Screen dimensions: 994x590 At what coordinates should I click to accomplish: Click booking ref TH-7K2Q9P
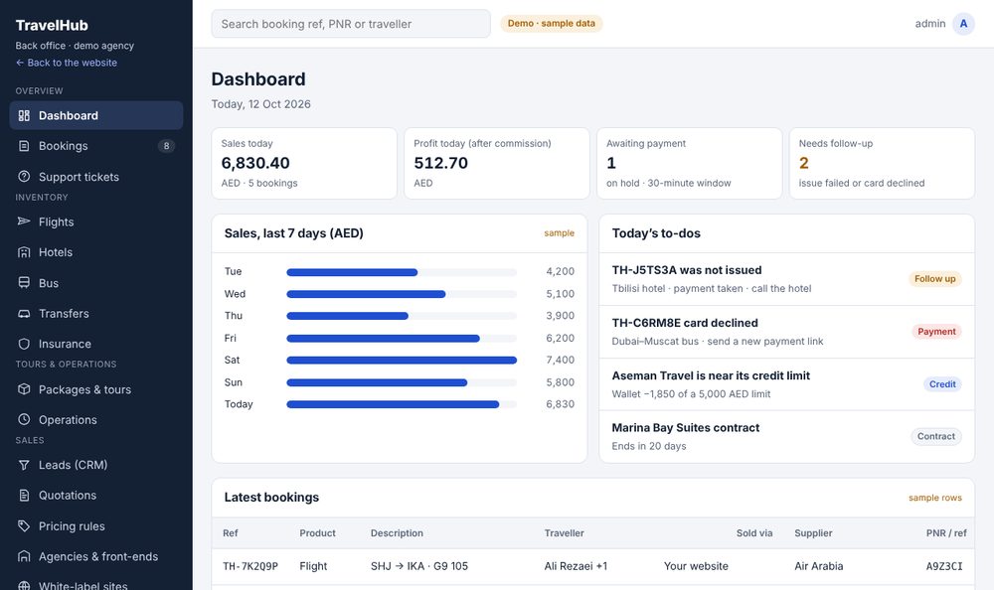pyautogui.click(x=250, y=566)
